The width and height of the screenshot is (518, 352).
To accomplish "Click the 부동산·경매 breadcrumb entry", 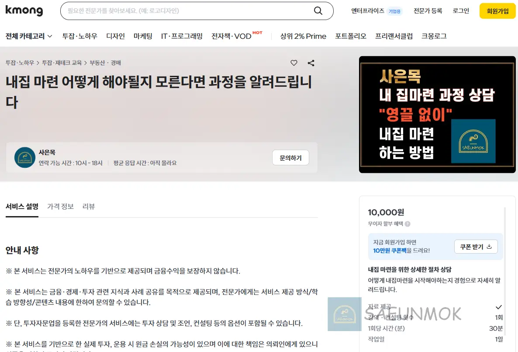I will pyautogui.click(x=106, y=63).
